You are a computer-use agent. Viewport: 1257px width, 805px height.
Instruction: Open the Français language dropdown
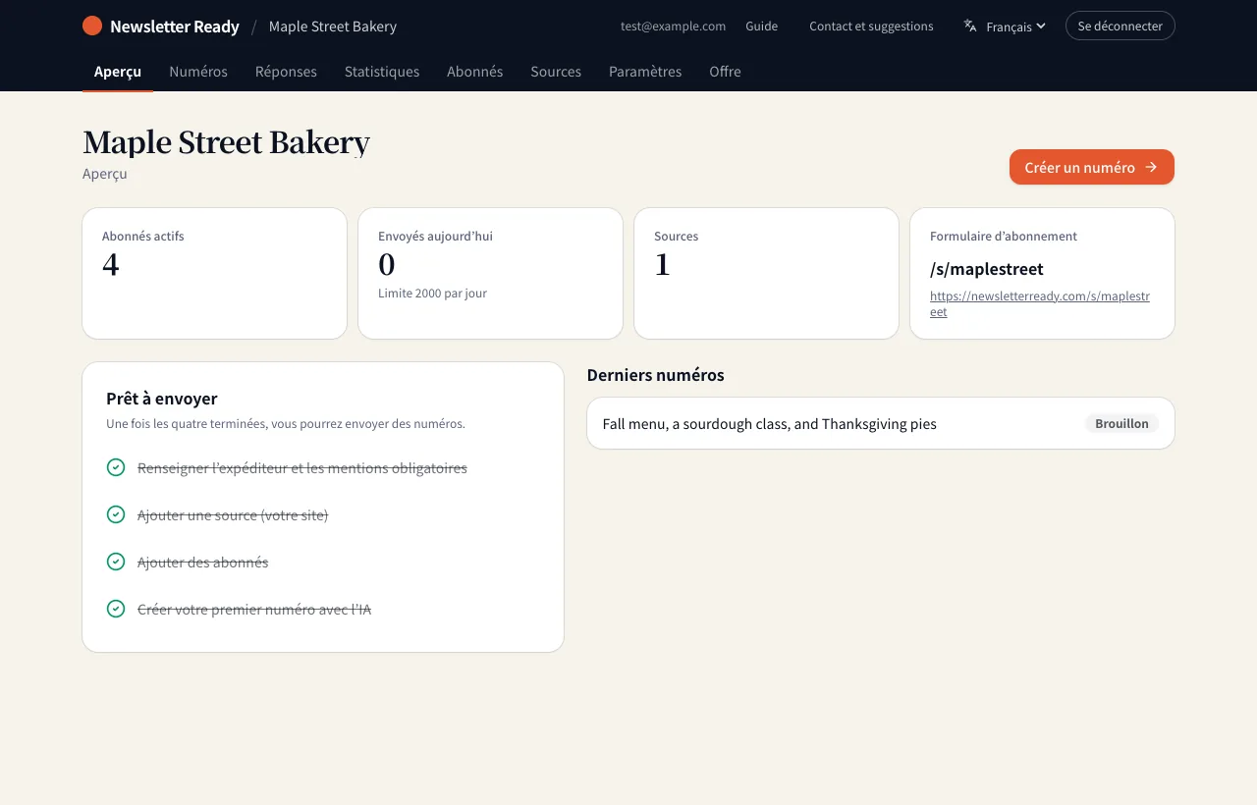[1005, 27]
